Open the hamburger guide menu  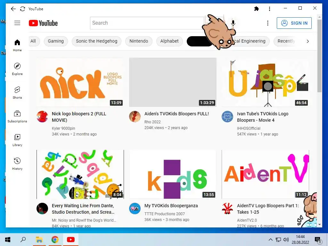click(17, 23)
